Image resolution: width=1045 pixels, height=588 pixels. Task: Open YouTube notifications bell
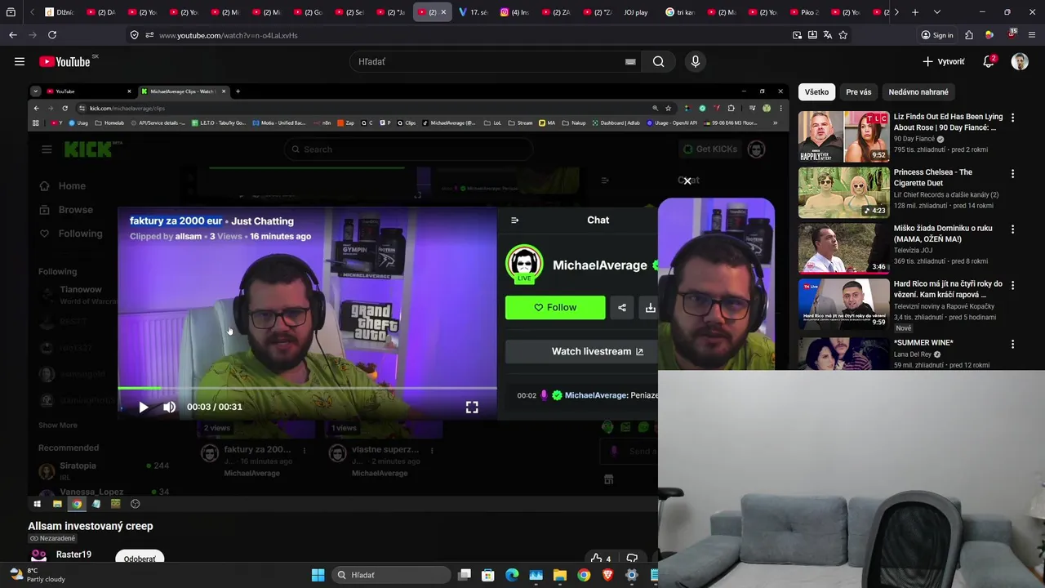(x=989, y=61)
